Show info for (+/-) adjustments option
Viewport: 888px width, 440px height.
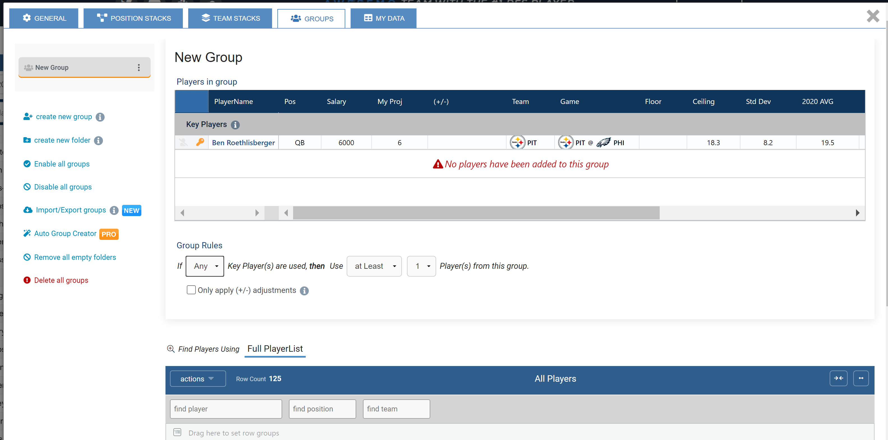click(304, 291)
